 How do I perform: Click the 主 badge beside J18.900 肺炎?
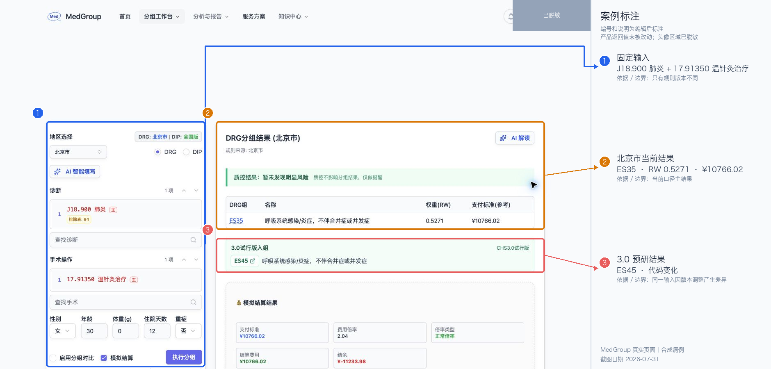113,210
